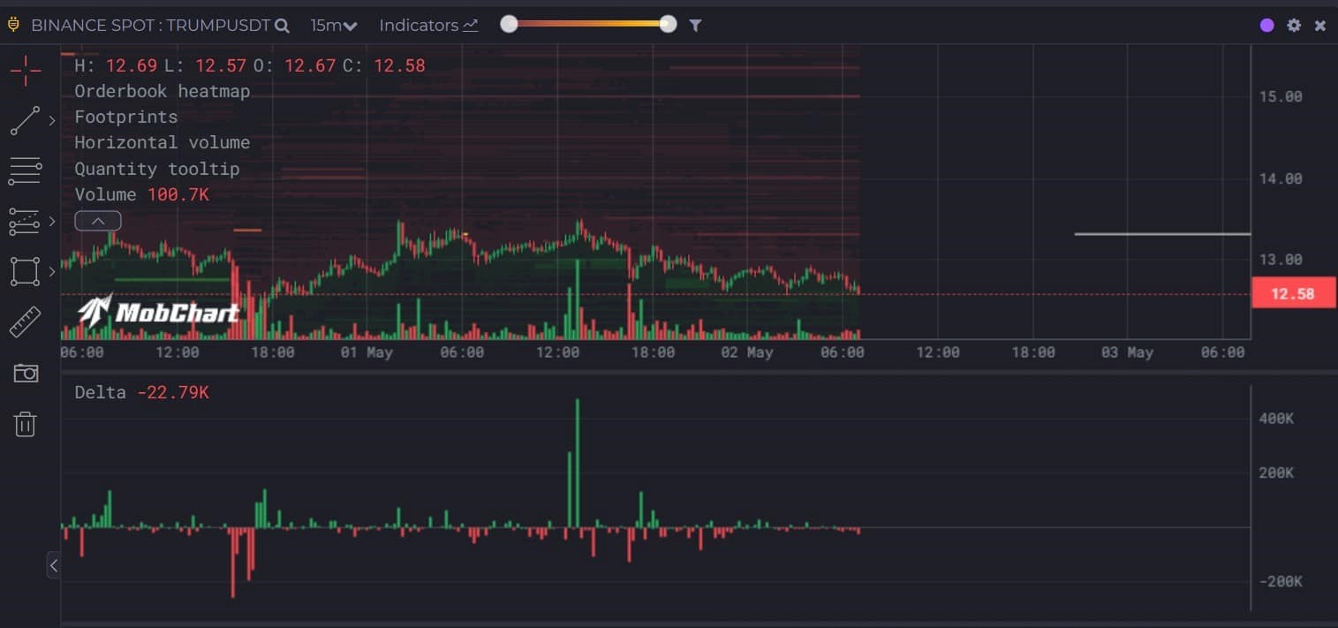Activate the ruler measurement tool

point(25,322)
